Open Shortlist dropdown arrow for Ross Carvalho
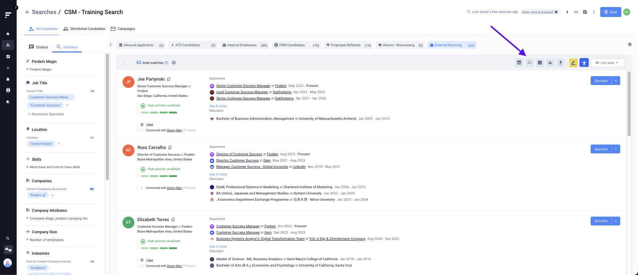The image size is (638, 275). (x=616, y=149)
